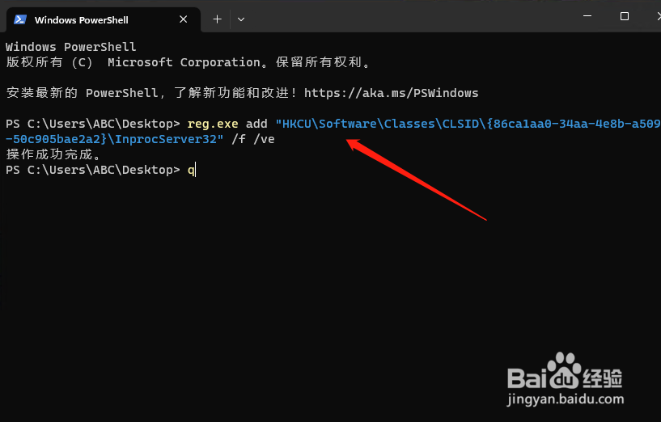Image resolution: width=661 pixels, height=422 pixels.
Task: Click the /f /ve parameters
Action: coord(253,139)
